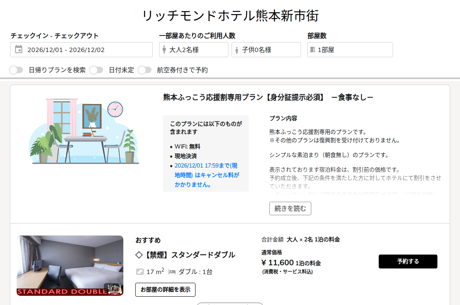Toggle the 日帰りプランを検索 switch

tap(16, 70)
